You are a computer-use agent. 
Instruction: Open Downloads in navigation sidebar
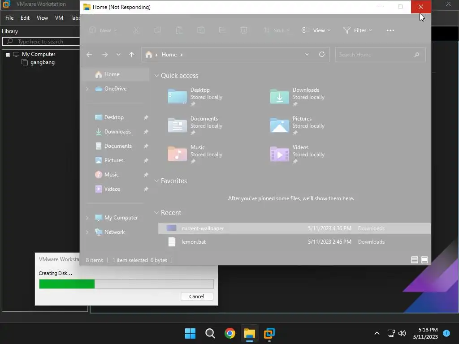tap(117, 132)
